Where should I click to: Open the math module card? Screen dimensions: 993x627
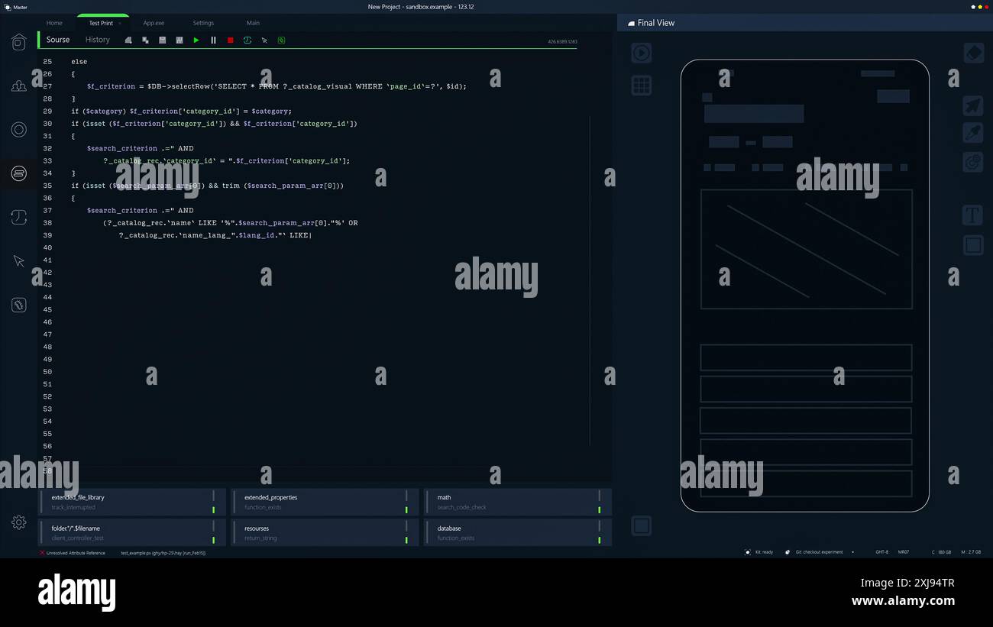518,502
